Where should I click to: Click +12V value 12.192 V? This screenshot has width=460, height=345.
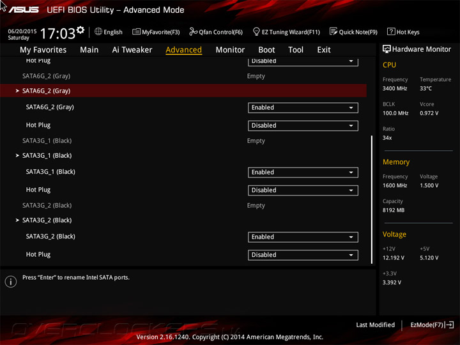[394, 257]
